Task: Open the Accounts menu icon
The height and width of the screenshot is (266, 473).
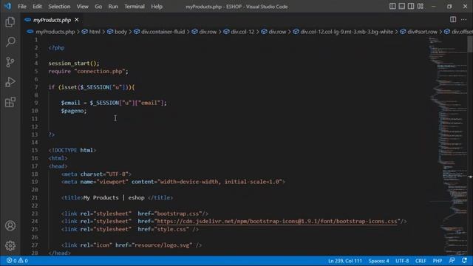Action: 10,225
